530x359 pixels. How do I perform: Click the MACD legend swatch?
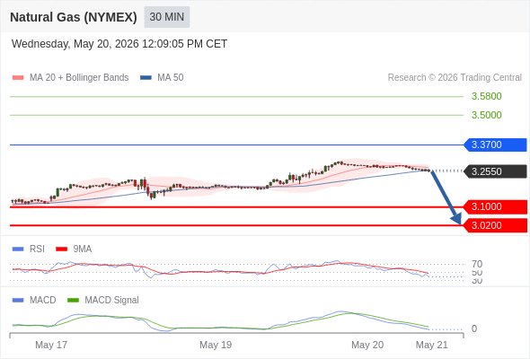point(18,301)
